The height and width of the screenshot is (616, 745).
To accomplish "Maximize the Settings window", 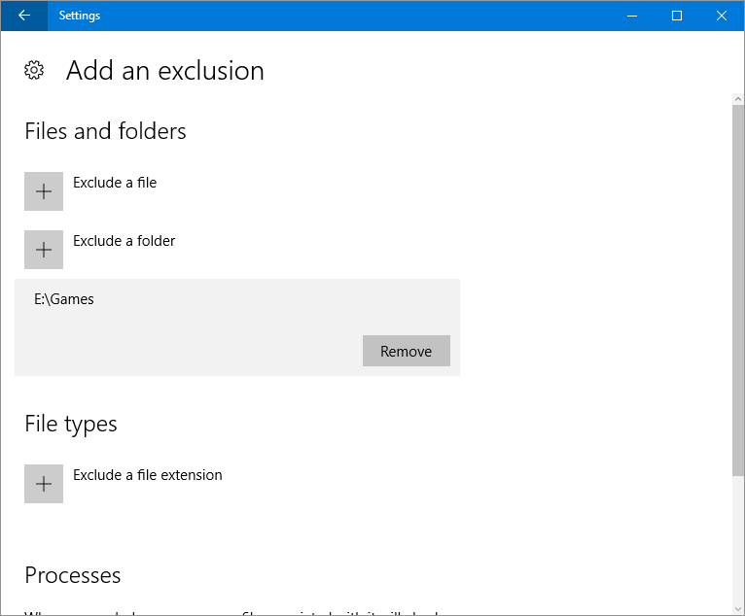I will tap(677, 16).
